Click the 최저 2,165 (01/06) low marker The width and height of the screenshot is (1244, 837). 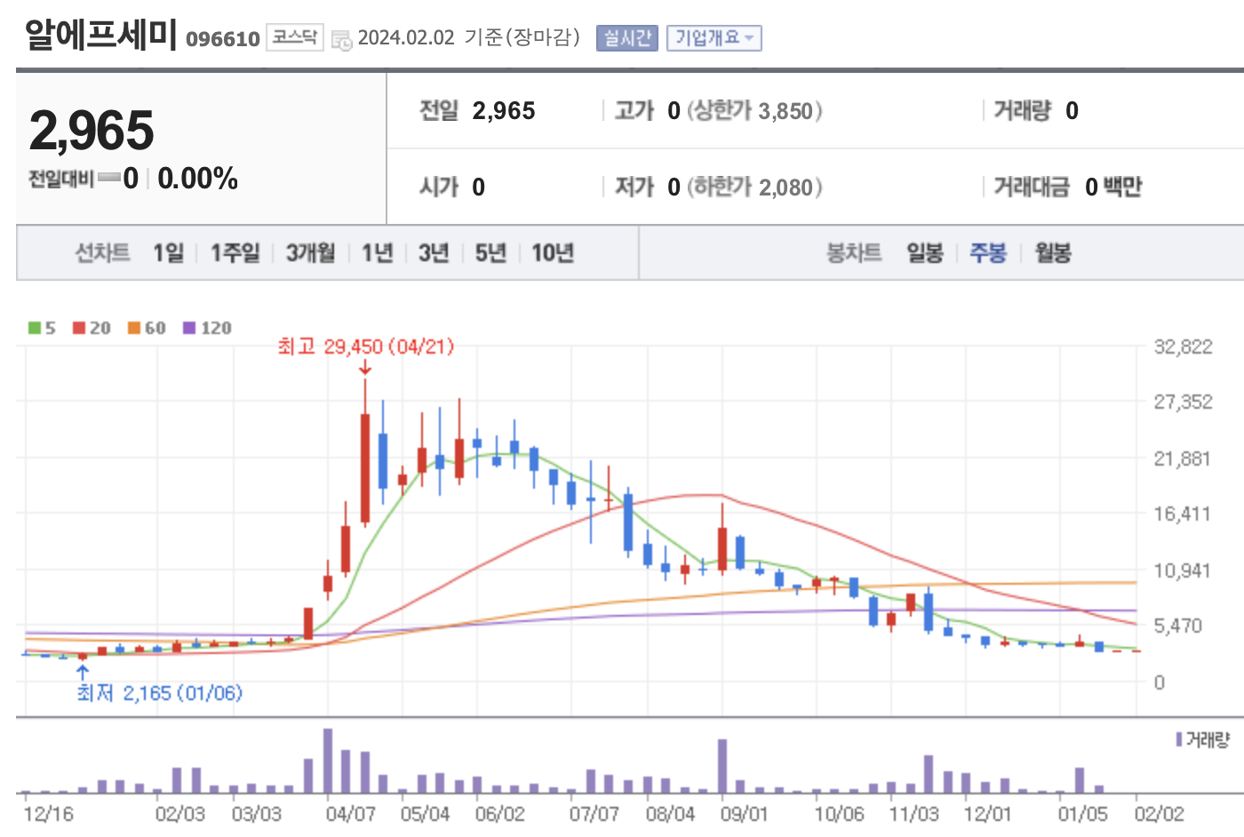159,693
